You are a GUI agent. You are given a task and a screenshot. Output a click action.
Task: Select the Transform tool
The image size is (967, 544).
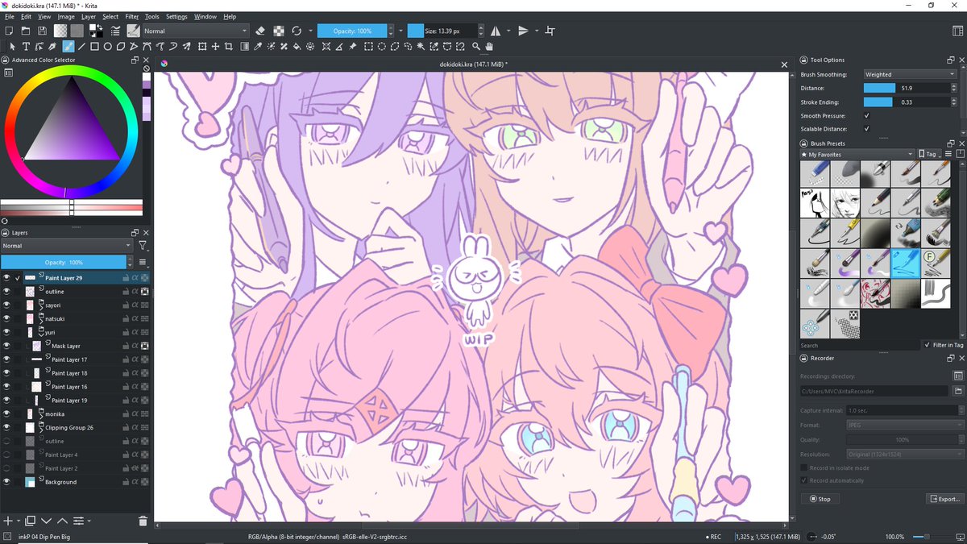(203, 46)
